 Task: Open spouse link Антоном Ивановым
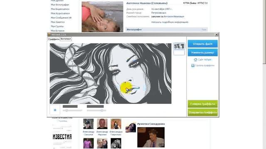(174, 17)
